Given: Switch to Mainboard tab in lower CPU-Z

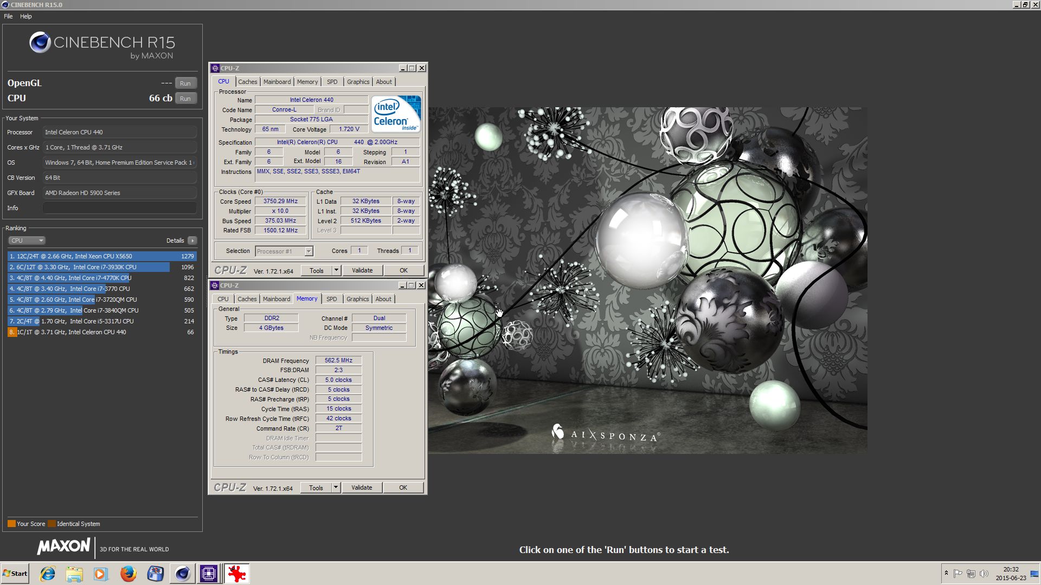Looking at the screenshot, I should click(x=277, y=299).
